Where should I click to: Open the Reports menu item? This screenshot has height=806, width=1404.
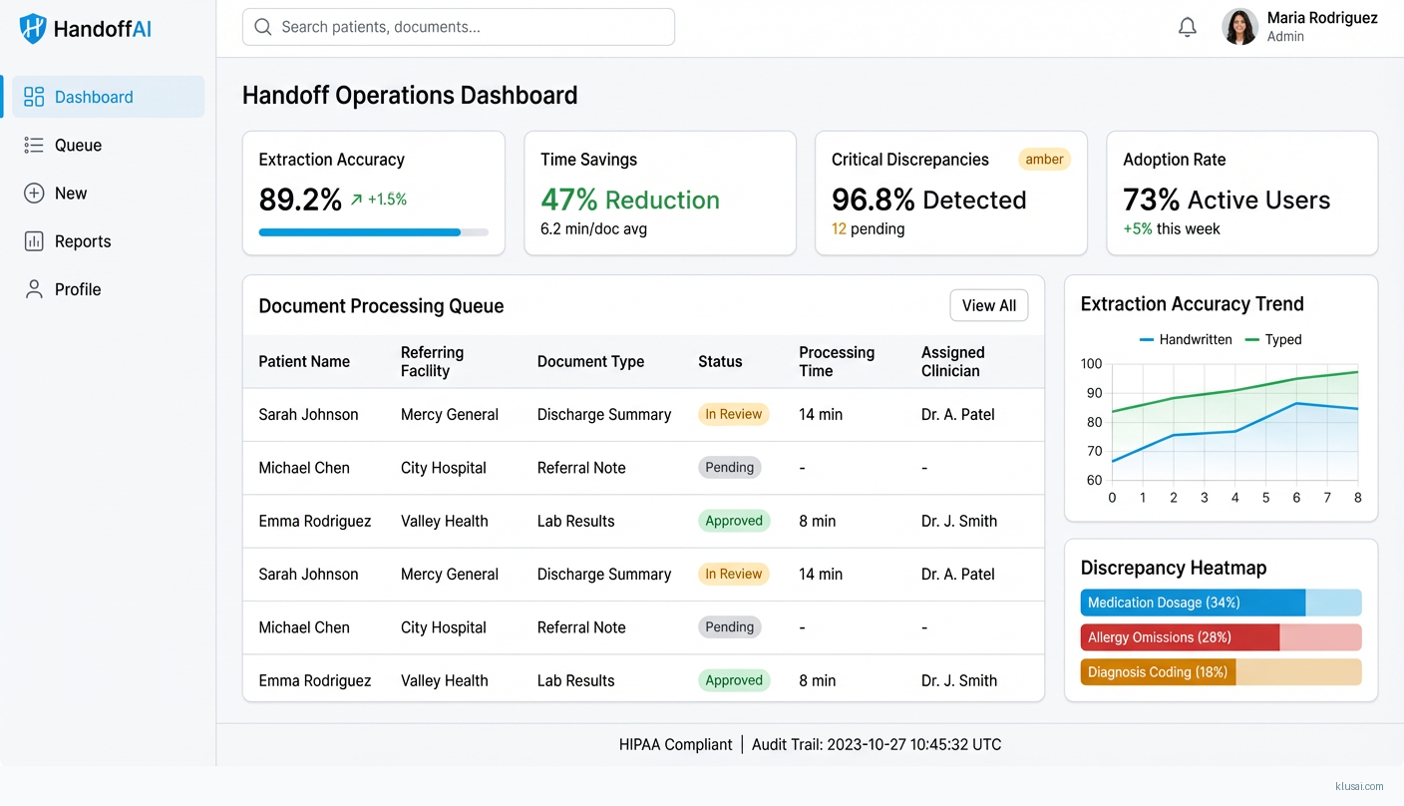click(83, 241)
